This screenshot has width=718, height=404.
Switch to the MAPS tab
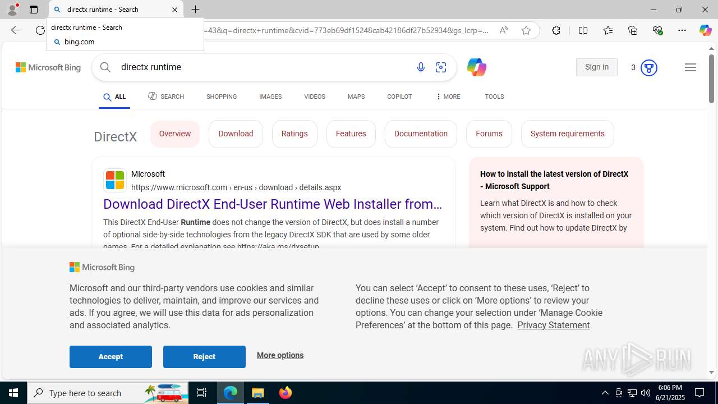[356, 97]
